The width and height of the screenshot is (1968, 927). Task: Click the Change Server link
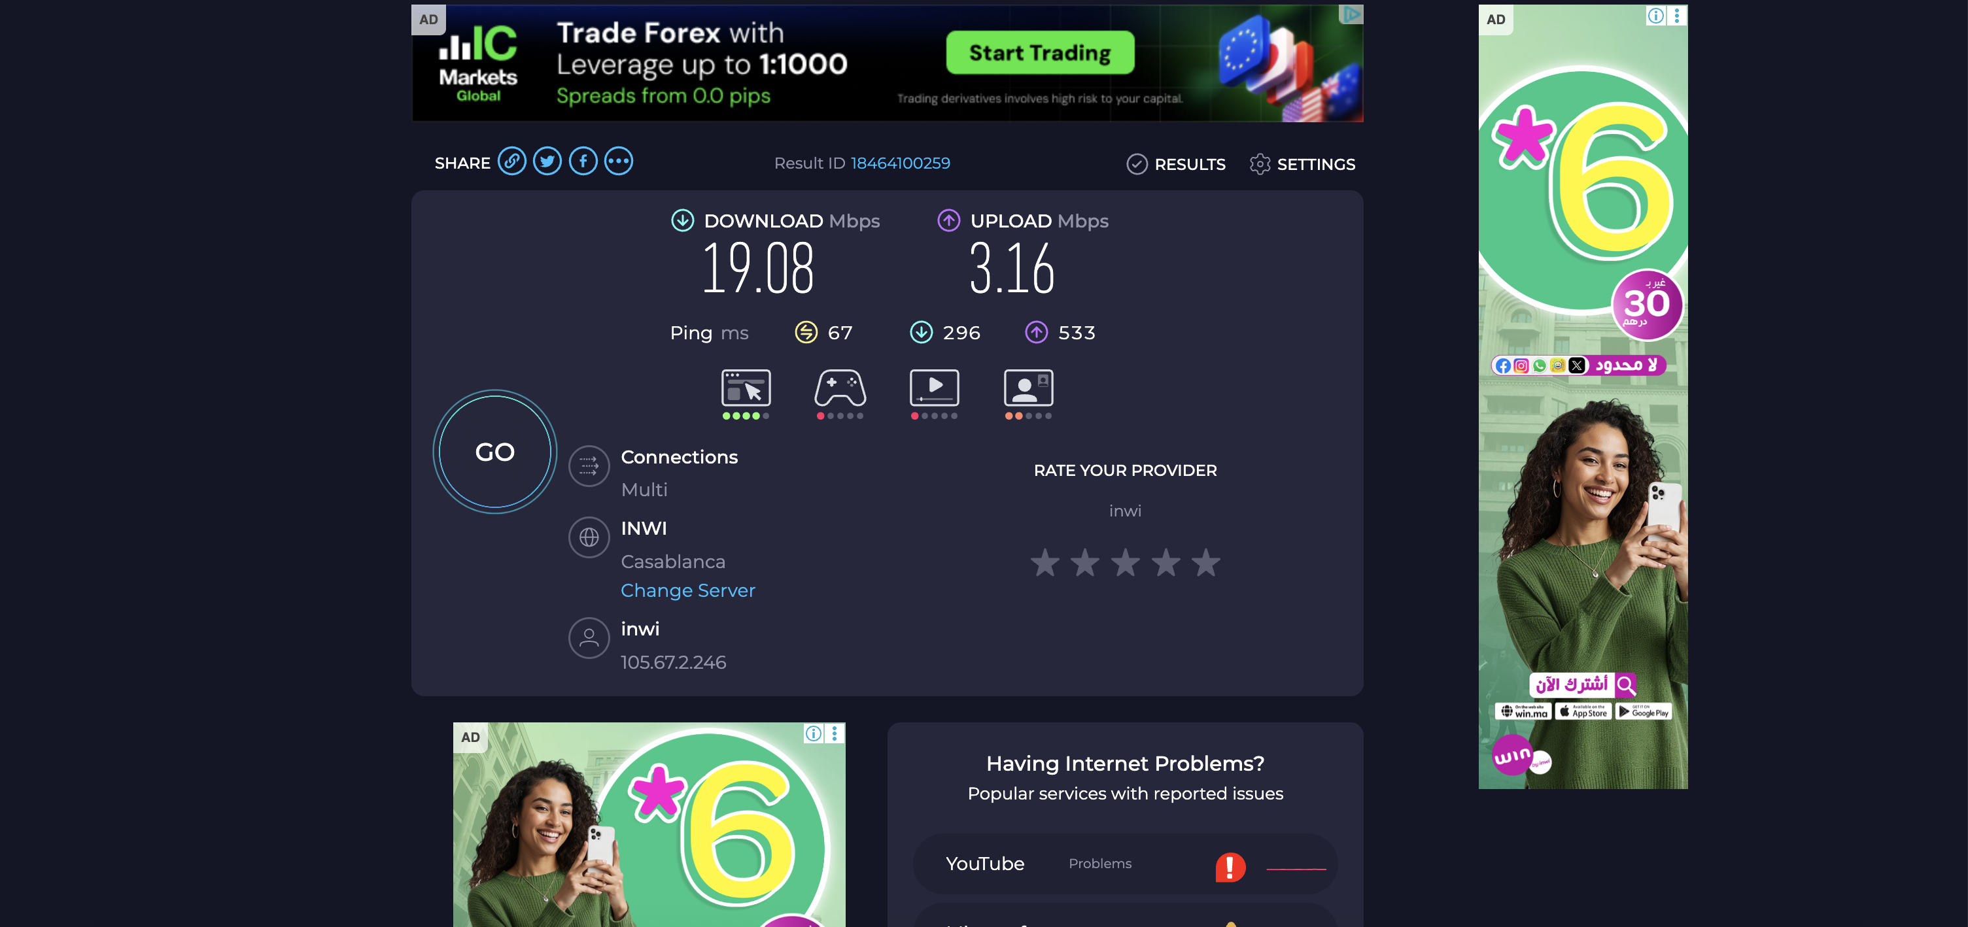tap(687, 590)
